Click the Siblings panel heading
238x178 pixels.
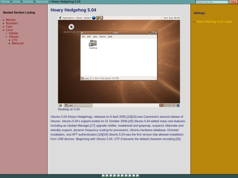click(x=199, y=13)
